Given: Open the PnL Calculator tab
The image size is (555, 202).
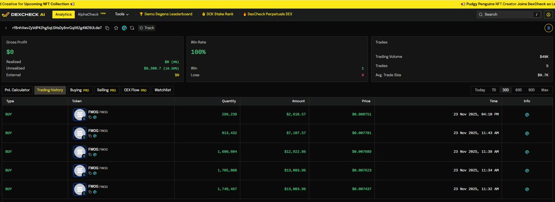Looking at the screenshot, I should click(x=17, y=90).
